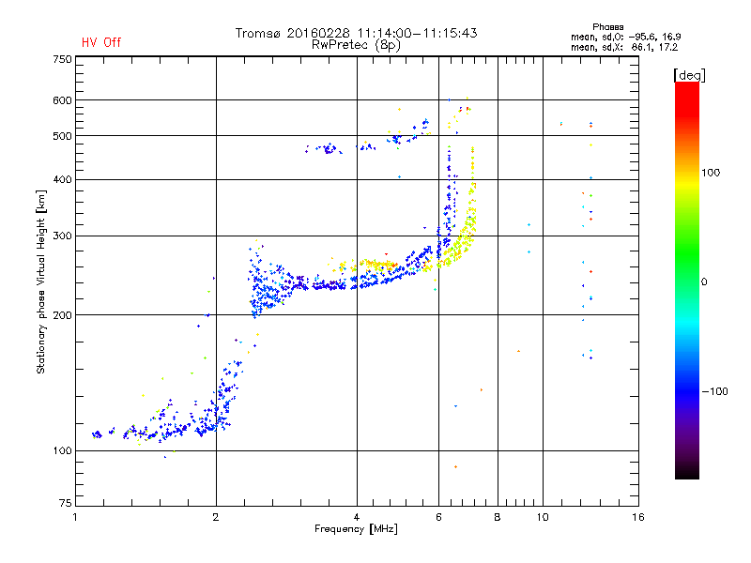Click the y-axis tick label '750'

coord(62,59)
